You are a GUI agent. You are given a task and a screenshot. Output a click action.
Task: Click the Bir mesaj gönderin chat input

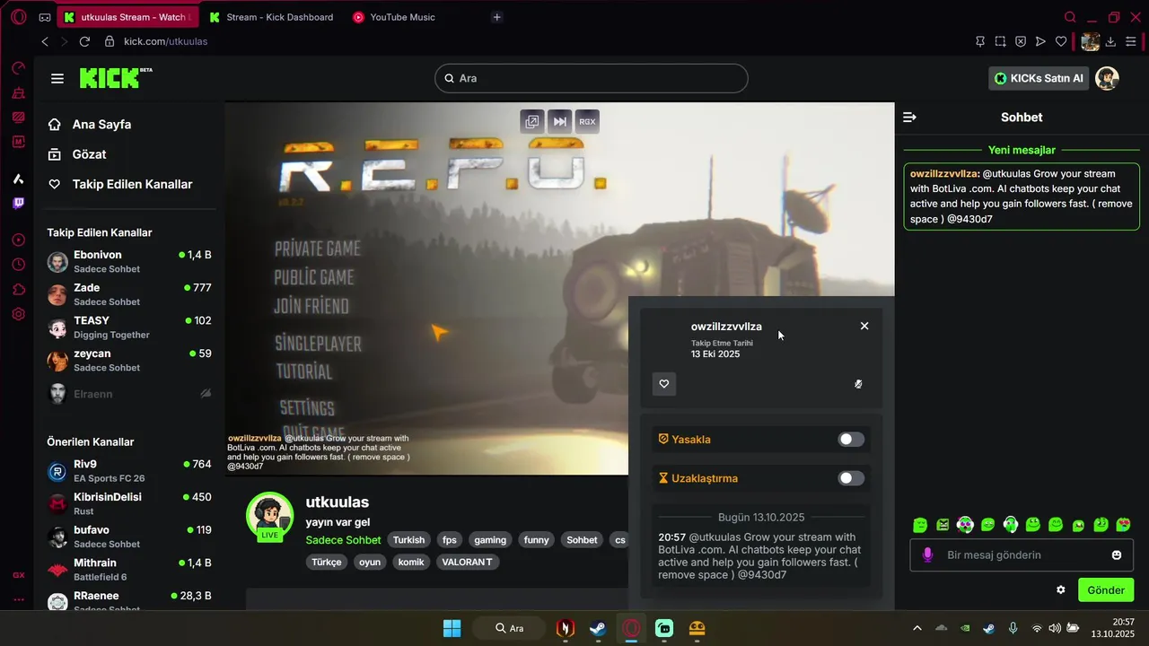1022,555
